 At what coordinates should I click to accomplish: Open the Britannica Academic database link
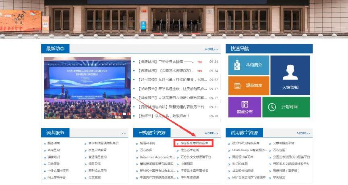(157, 157)
